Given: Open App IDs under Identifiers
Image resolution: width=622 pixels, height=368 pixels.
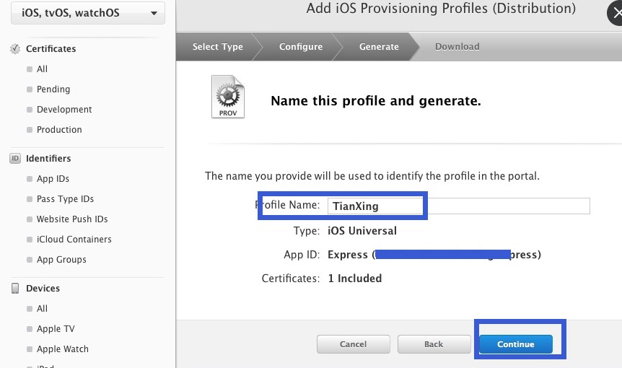Looking at the screenshot, I should pyautogui.click(x=53, y=179).
